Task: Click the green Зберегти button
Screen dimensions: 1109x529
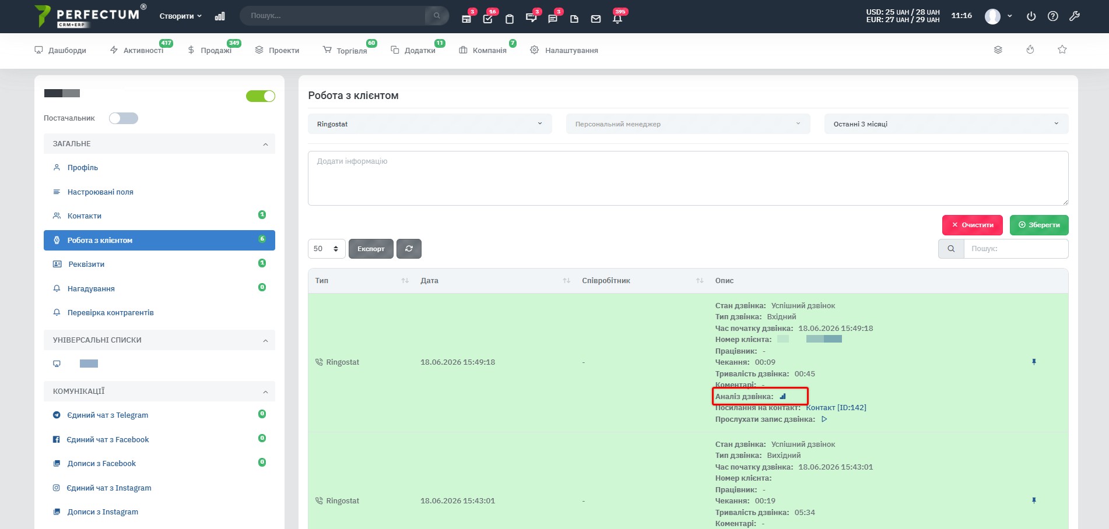Action: coord(1039,225)
